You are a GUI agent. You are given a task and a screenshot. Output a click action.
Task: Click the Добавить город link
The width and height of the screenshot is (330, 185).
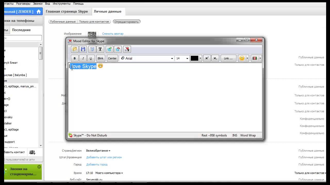click(x=97, y=164)
